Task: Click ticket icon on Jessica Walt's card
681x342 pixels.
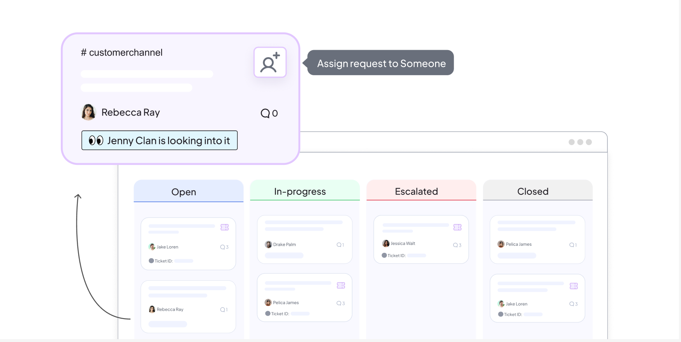Action: pyautogui.click(x=457, y=227)
